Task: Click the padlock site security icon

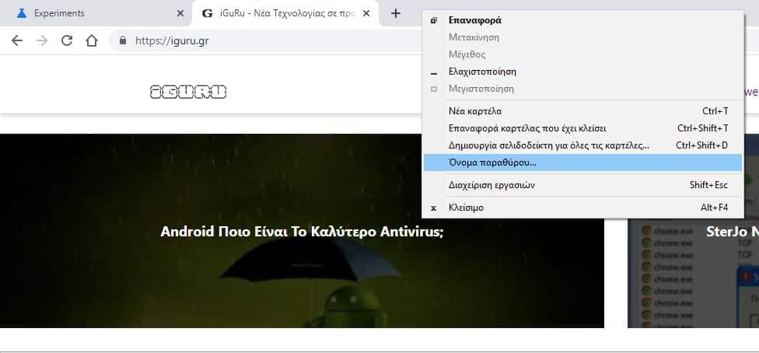Action: [122, 40]
